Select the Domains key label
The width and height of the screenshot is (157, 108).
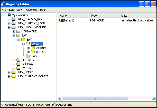pos(37,44)
